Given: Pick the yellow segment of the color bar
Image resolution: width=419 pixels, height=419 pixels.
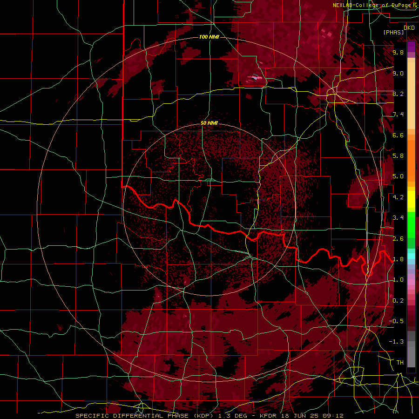Looking at the screenshot, I should (x=411, y=199).
